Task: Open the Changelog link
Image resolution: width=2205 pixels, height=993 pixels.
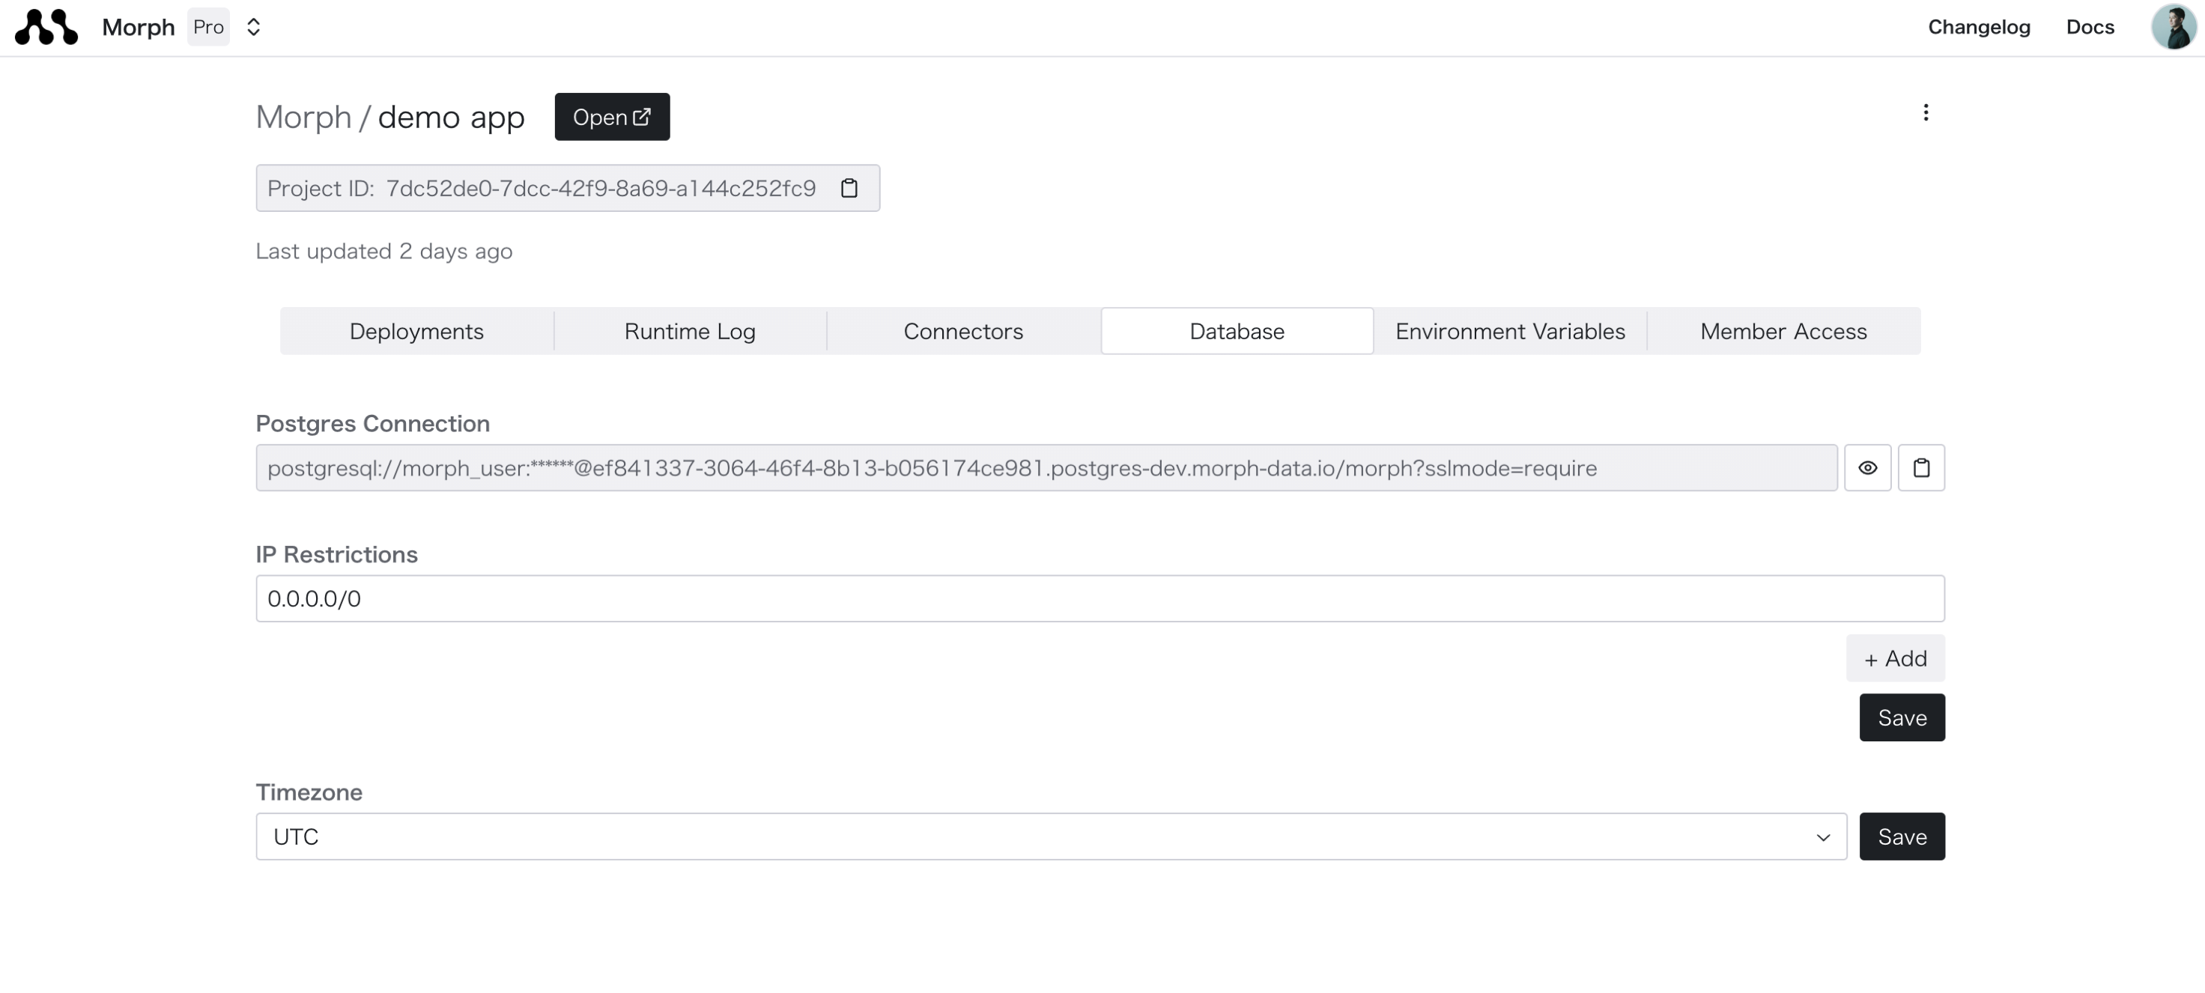Action: click(x=1978, y=28)
